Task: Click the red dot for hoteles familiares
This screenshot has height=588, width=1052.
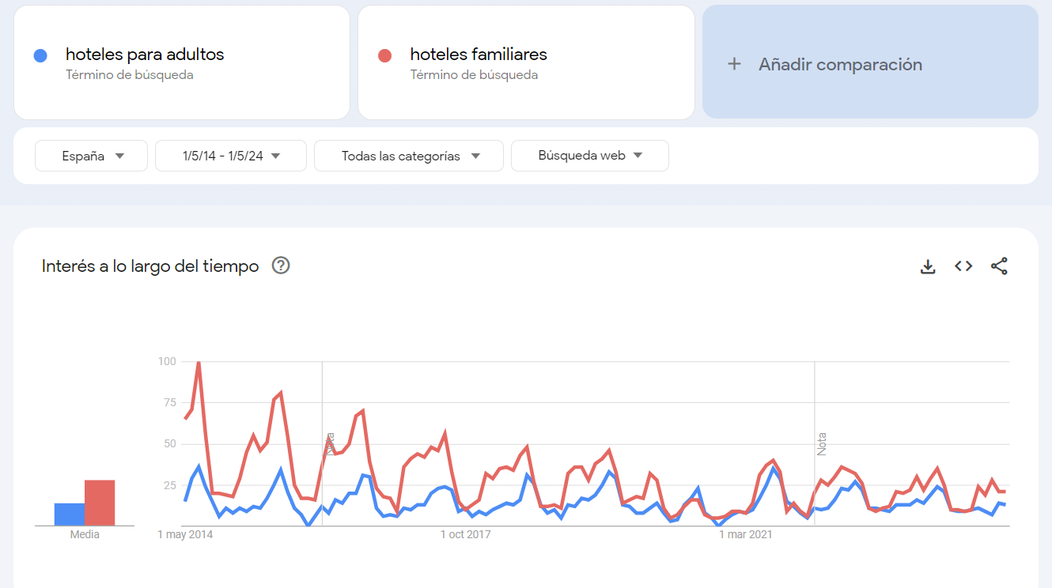Action: pyautogui.click(x=385, y=55)
